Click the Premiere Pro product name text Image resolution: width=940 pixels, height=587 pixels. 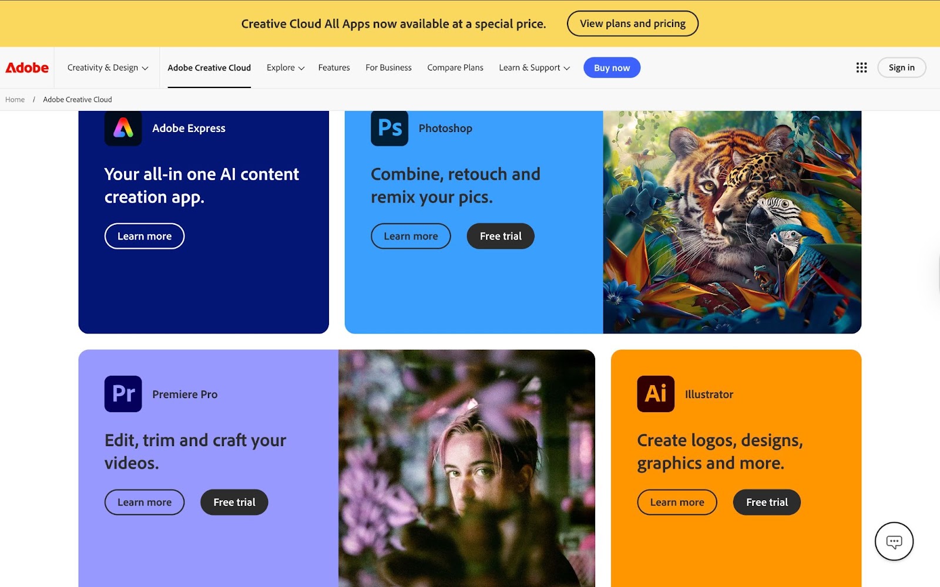[184, 394]
